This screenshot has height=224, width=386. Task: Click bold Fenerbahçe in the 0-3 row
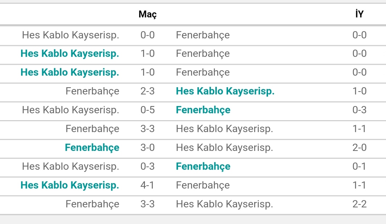coord(203,166)
